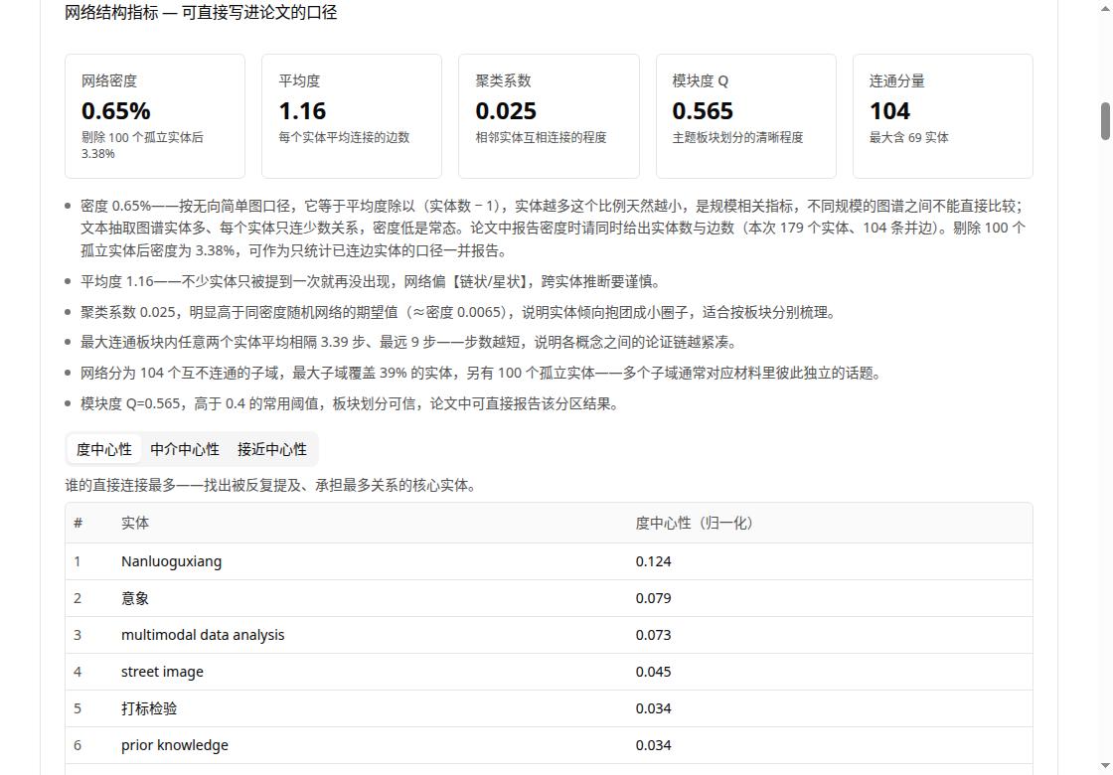Click the subtitle 最大含 69 实体
Viewport: 1113px width, 775px height.
coord(908,138)
